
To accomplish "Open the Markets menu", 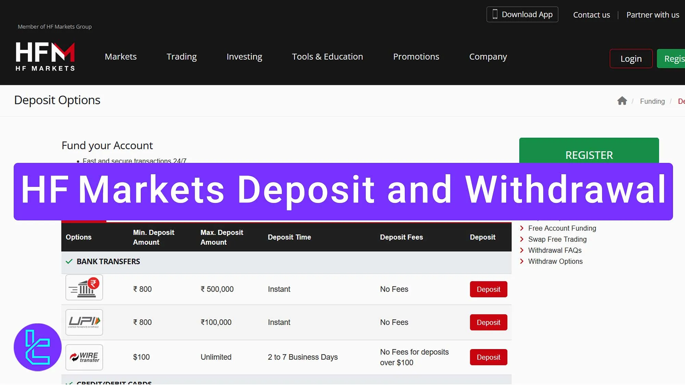I will tap(121, 56).
